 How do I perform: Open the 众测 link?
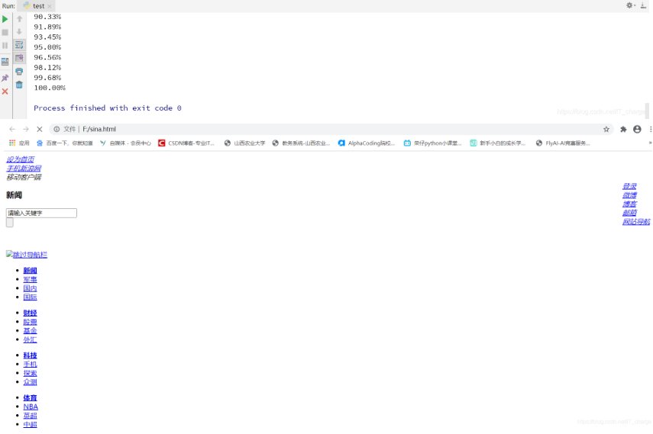click(30, 382)
